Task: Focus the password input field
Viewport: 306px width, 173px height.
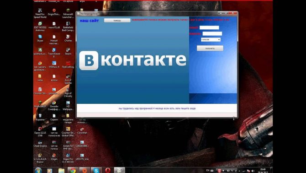Action: [x=212, y=33]
